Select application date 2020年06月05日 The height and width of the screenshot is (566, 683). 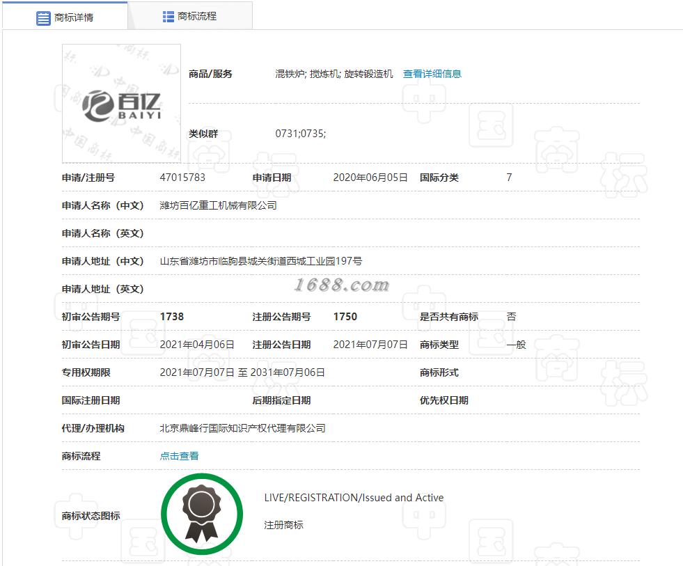[x=370, y=178]
